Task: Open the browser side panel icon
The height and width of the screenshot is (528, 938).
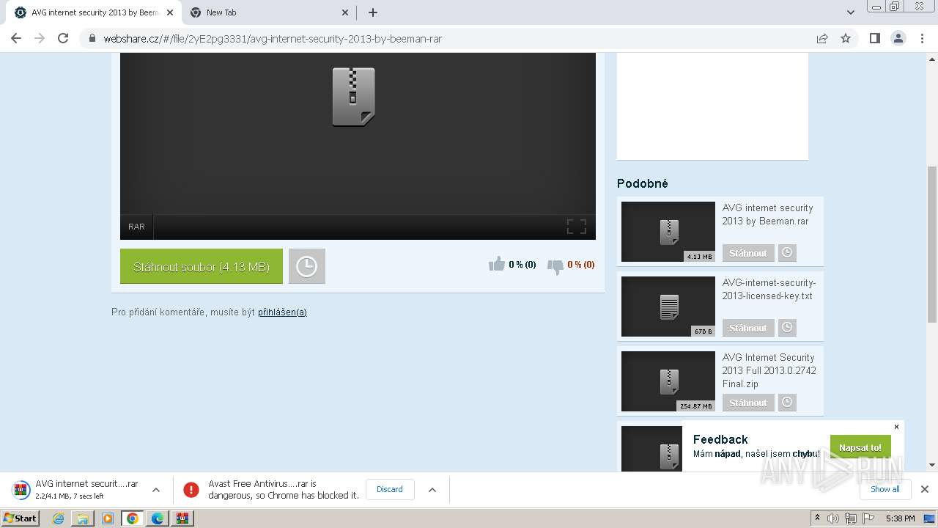Action: point(874,38)
